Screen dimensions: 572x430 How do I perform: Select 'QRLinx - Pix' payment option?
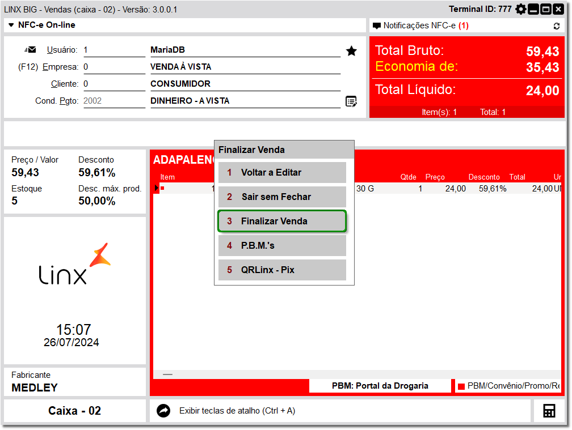(282, 270)
